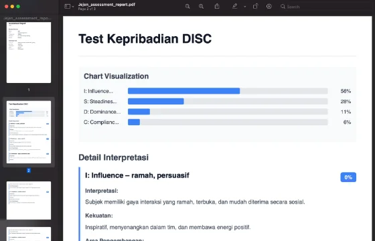
Task: Open the Share menu icon
Action: 217,6
